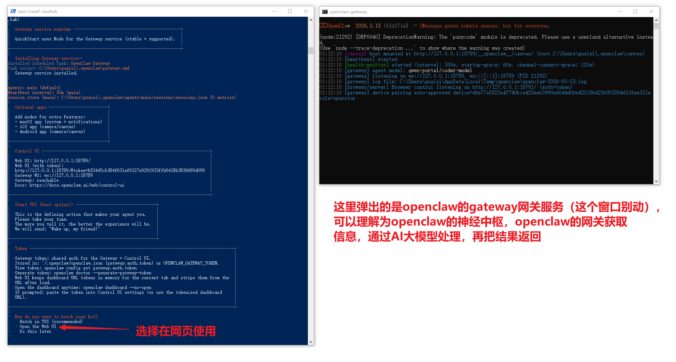Click the 'Installing Gateway service' line

48,58
